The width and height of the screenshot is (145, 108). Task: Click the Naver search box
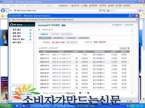coord(124,10)
